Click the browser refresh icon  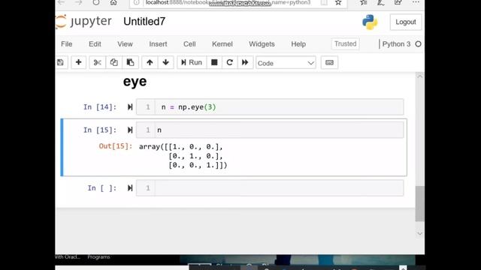click(x=96, y=3)
